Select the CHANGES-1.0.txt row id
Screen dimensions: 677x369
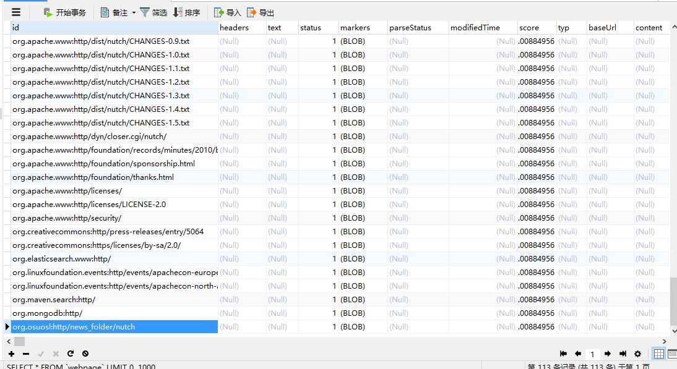tap(114, 55)
